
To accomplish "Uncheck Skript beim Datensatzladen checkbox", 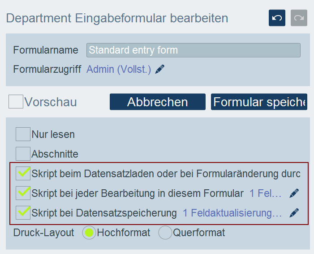I will point(23,174).
